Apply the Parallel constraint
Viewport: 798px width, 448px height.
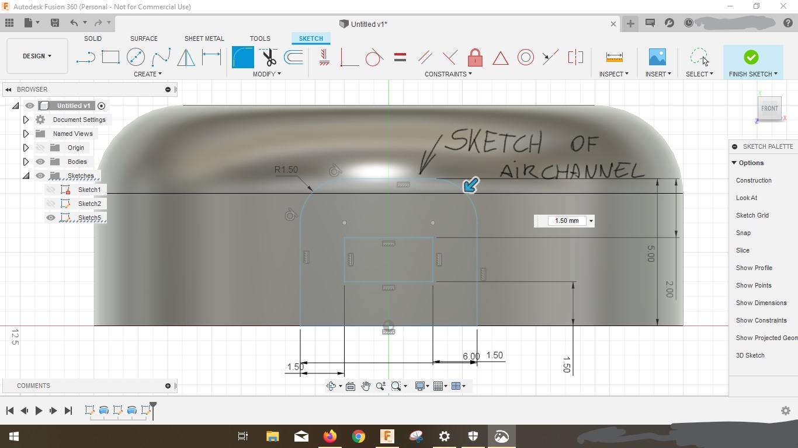click(x=425, y=57)
